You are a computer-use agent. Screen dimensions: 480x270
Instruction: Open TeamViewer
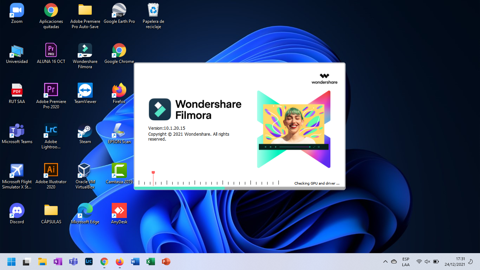(x=85, y=90)
